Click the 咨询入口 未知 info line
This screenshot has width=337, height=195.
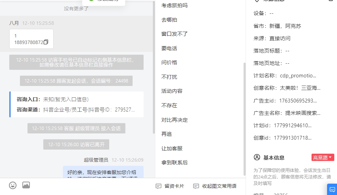point(53,99)
